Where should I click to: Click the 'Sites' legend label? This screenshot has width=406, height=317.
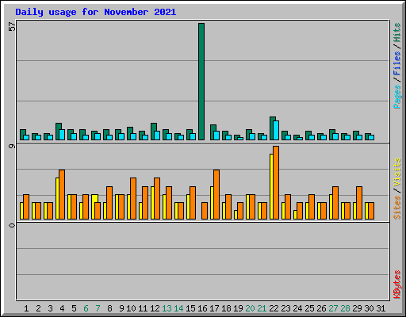(x=397, y=208)
